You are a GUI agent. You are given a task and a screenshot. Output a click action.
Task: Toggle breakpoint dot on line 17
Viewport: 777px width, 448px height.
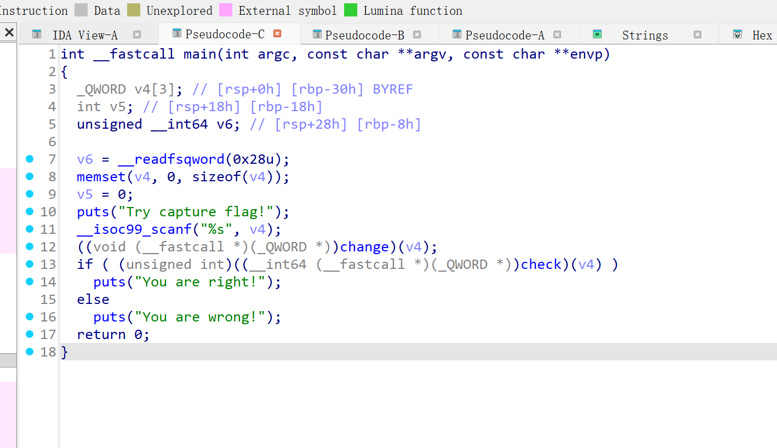click(x=30, y=334)
